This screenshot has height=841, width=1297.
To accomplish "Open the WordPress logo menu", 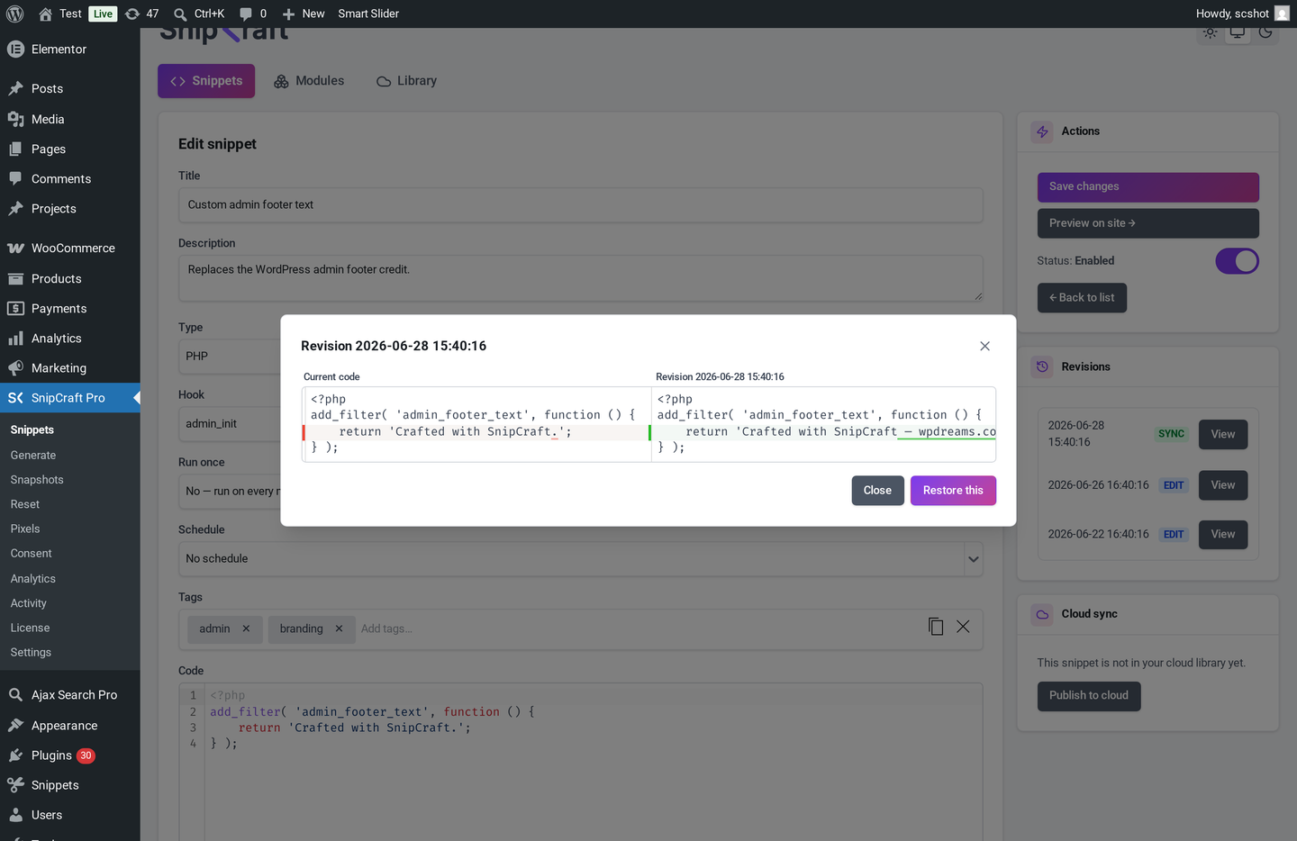I will [x=14, y=14].
